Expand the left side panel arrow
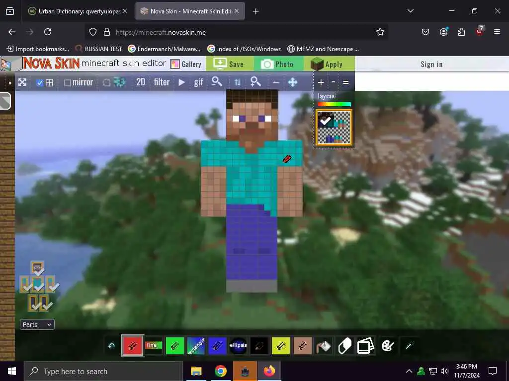Viewport: 509px width, 381px height. (x=10, y=83)
